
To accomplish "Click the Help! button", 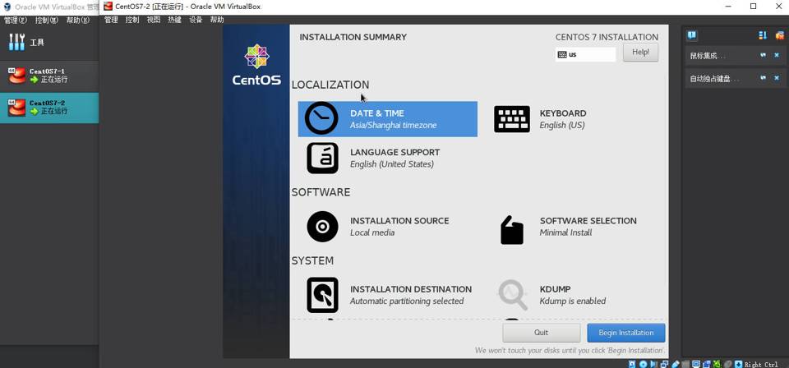I will tap(640, 52).
